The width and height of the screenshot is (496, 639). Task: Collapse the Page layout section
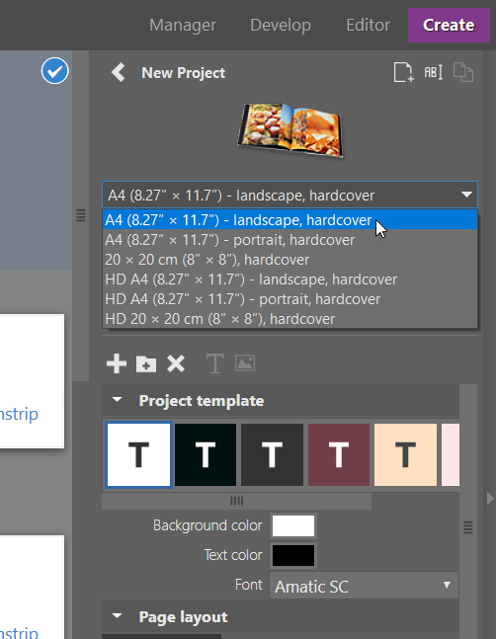click(118, 615)
